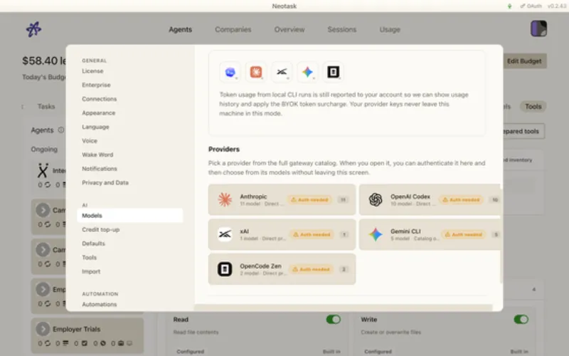Image resolution: width=569 pixels, height=356 pixels.
Task: Click the OpenCode icon in the top icon row
Action: pos(333,72)
